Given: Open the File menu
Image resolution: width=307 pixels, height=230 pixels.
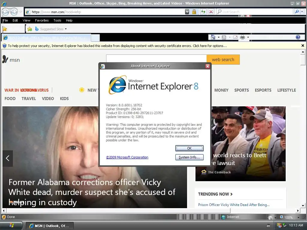Looking at the screenshot, I should coord(5,20).
